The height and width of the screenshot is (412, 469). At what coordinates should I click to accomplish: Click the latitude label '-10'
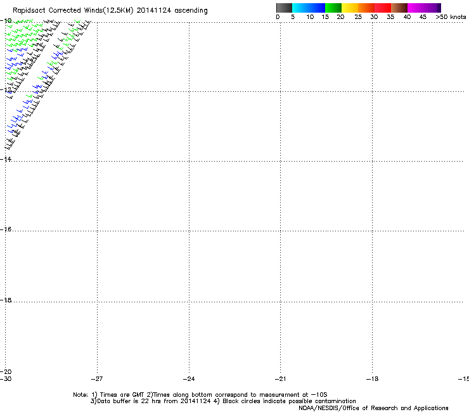click(x=6, y=21)
